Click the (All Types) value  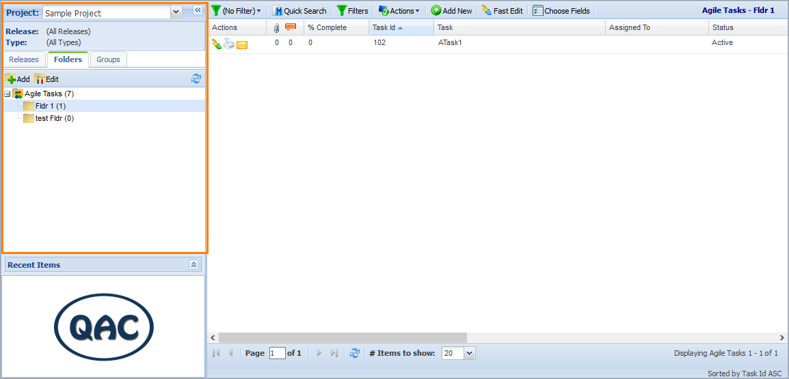64,43
